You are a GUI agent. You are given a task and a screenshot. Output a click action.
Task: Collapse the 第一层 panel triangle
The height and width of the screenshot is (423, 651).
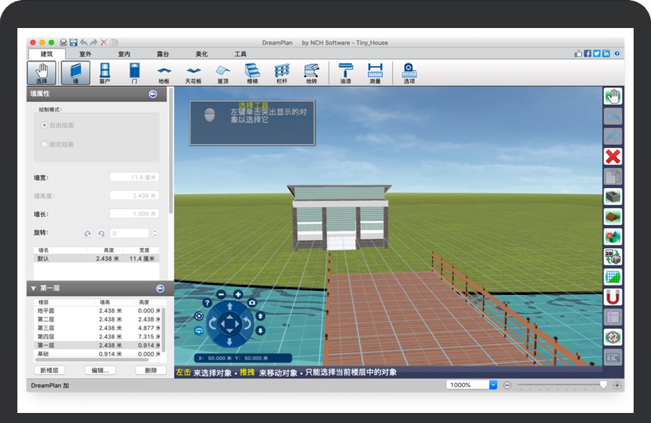click(x=33, y=288)
